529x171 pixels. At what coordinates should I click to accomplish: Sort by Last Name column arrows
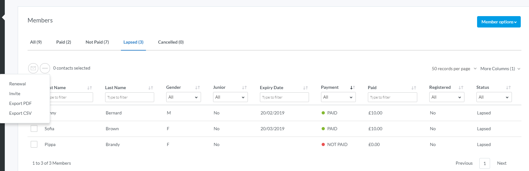(151, 88)
